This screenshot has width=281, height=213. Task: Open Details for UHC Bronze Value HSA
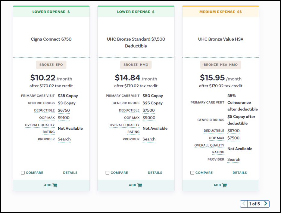click(240, 173)
